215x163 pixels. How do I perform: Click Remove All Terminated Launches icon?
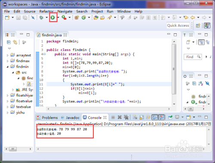tap(126, 117)
